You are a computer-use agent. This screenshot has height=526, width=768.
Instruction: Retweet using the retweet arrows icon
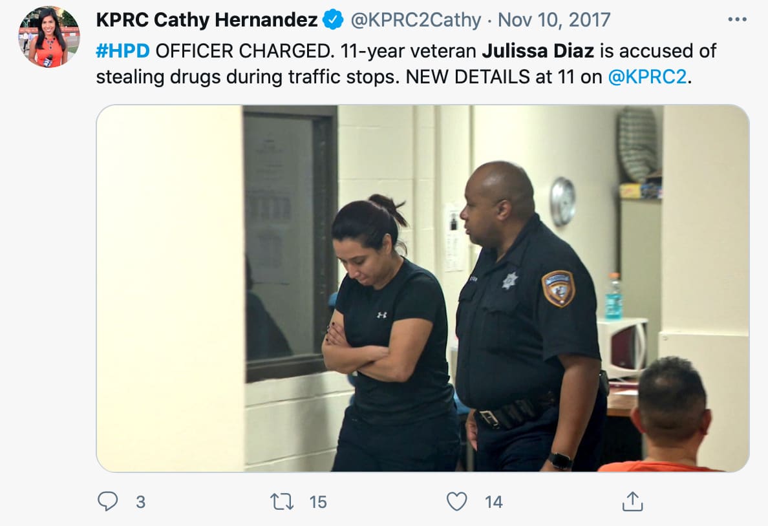pyautogui.click(x=282, y=501)
